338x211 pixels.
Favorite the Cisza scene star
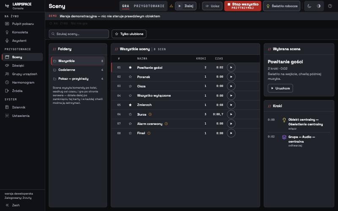(x=130, y=86)
